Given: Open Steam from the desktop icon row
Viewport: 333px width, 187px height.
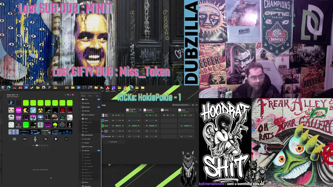Looking at the screenshot, I should [x=31, y=87].
